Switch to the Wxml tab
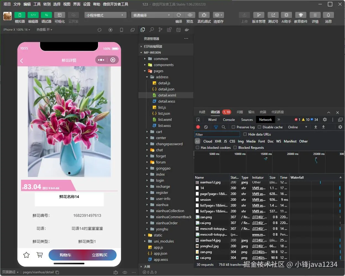 point(212,119)
